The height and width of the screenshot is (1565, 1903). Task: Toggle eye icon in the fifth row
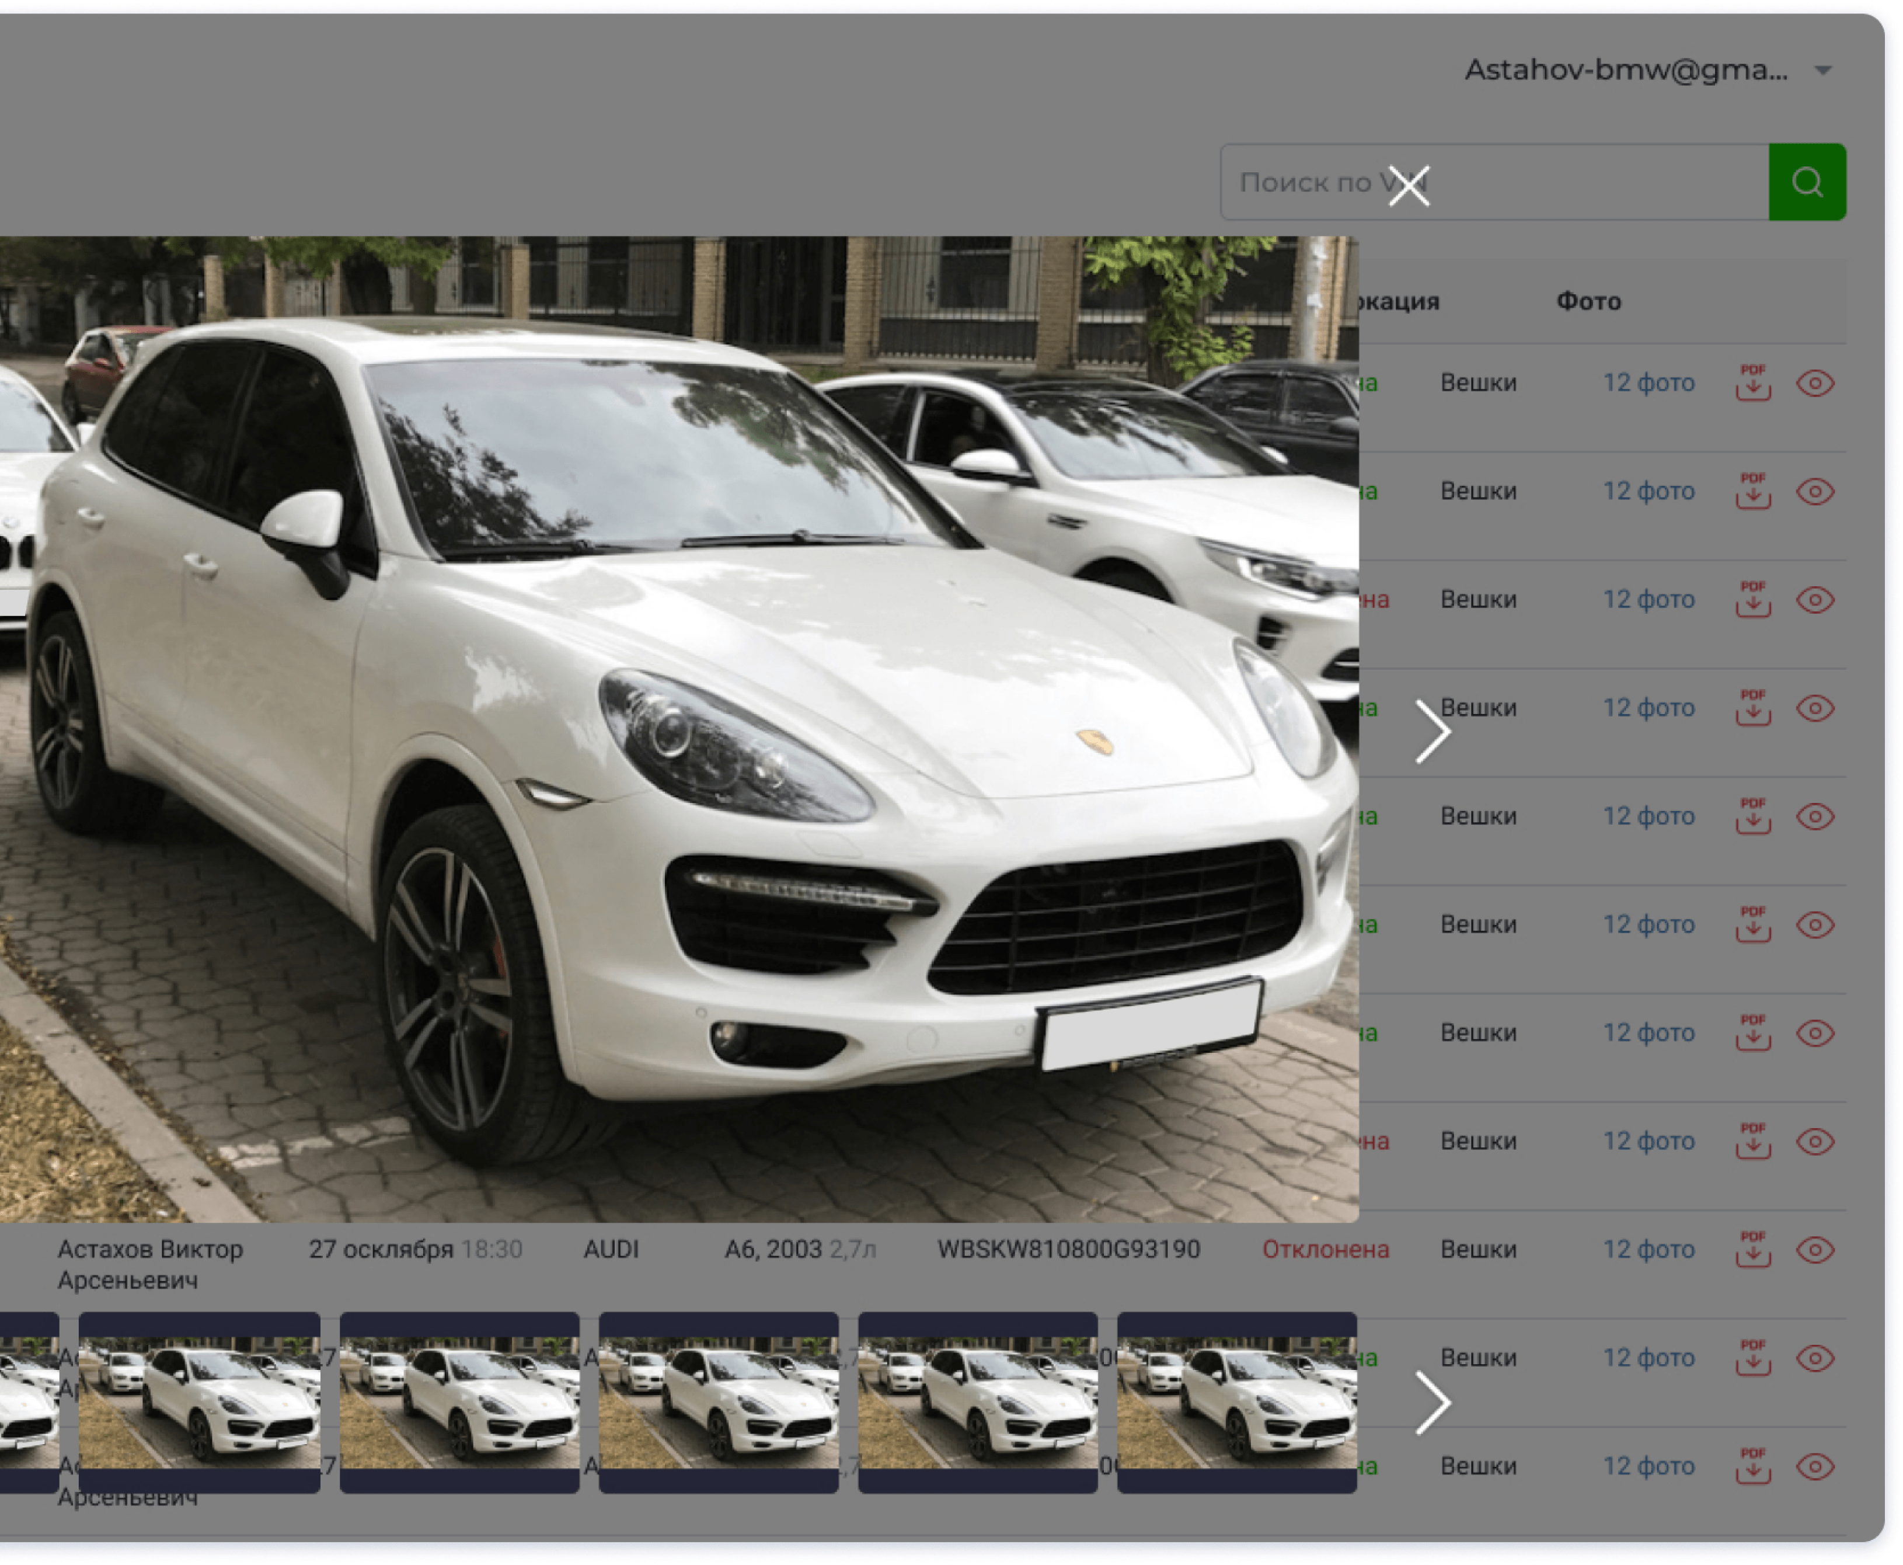pos(1815,817)
